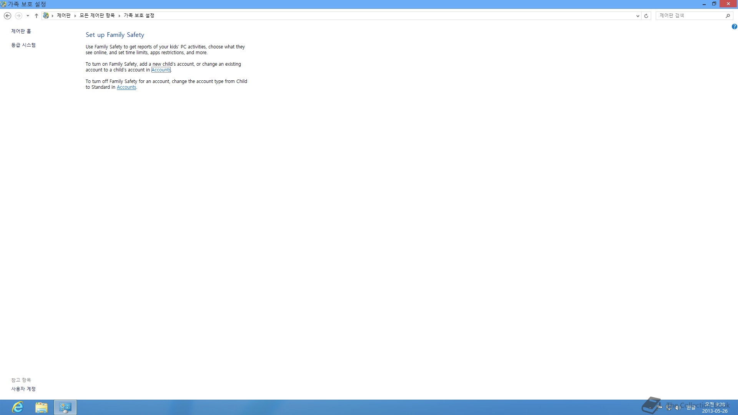The height and width of the screenshot is (415, 738).
Task: Toggle the 한글 input language indicator
Action: click(x=691, y=407)
